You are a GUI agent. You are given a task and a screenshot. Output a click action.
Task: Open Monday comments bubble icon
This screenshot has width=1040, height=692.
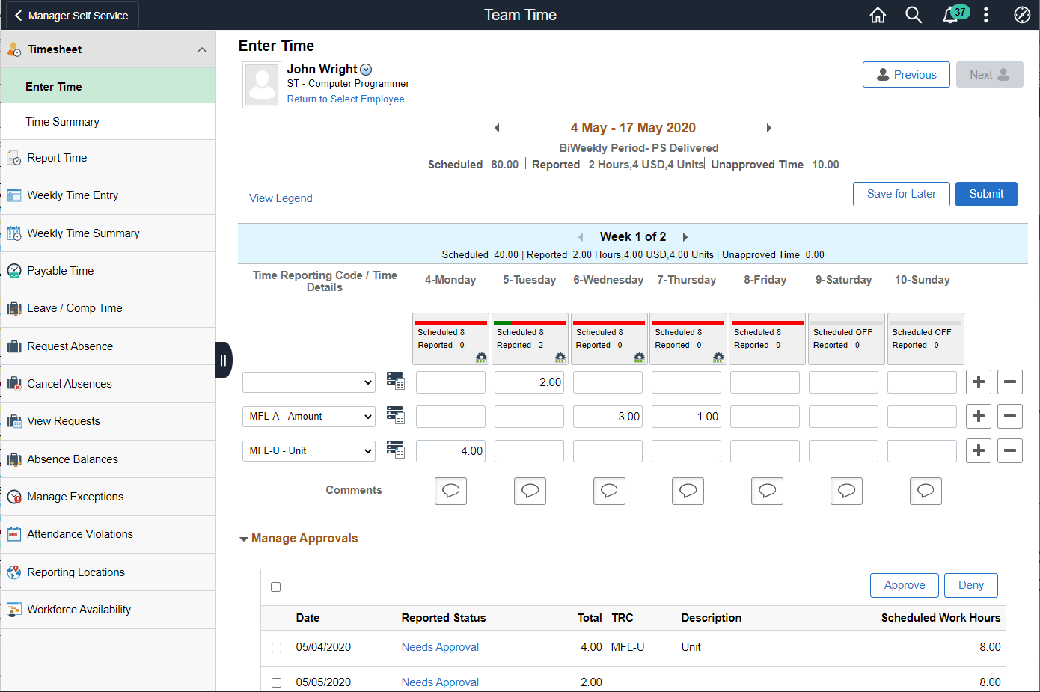tap(450, 491)
